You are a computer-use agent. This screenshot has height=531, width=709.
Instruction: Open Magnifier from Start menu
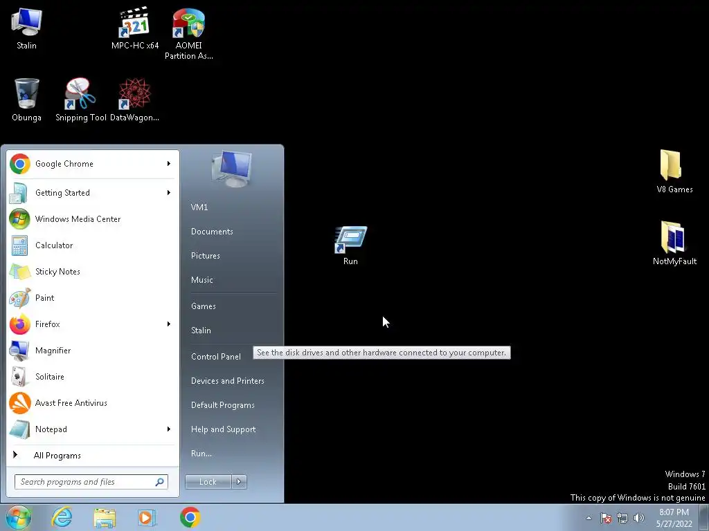(x=93, y=351)
